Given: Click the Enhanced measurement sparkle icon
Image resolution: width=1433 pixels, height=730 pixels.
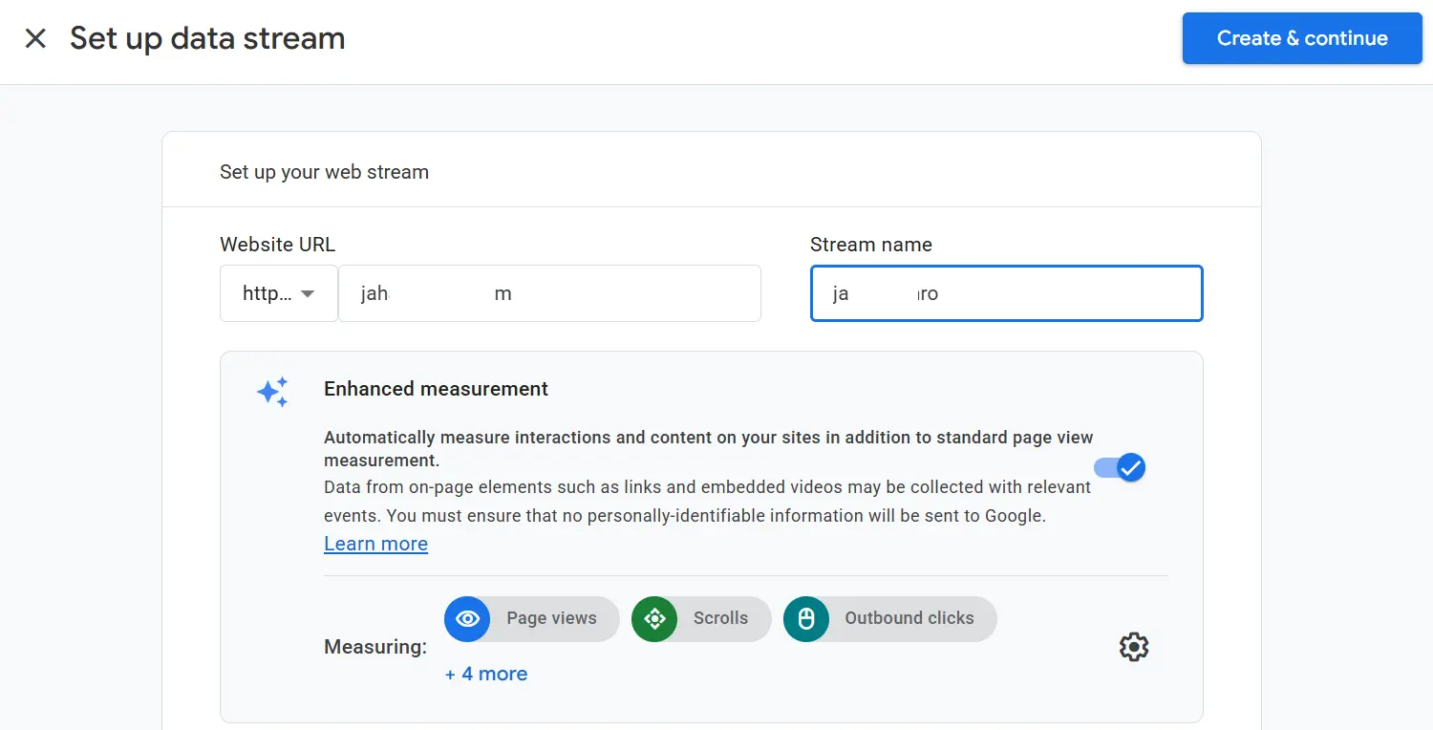Looking at the screenshot, I should 272,392.
